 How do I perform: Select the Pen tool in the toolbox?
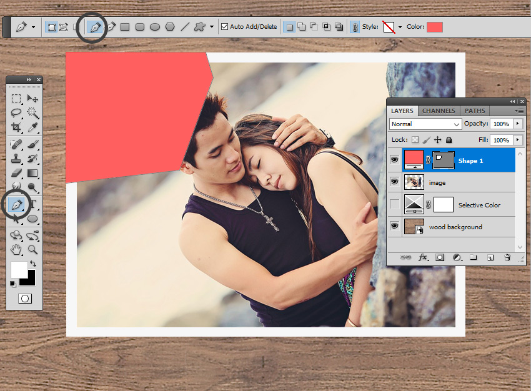[17, 204]
